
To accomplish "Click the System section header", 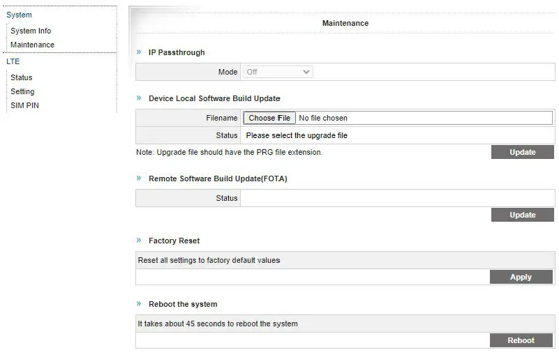I will pos(19,15).
